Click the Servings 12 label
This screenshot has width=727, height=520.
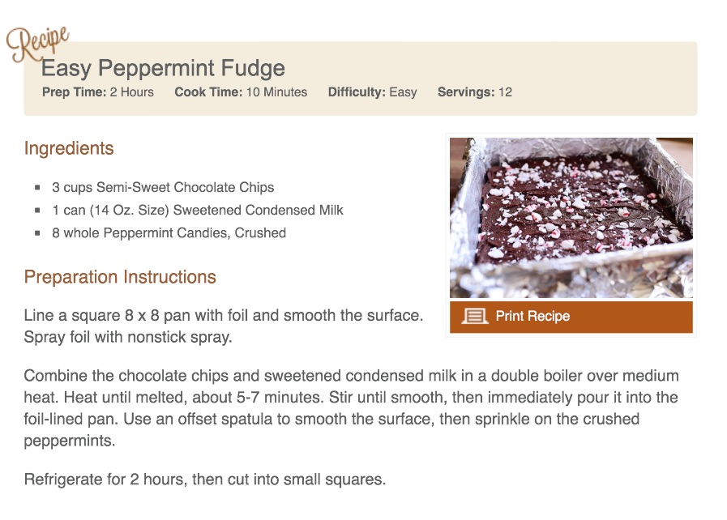tap(475, 92)
